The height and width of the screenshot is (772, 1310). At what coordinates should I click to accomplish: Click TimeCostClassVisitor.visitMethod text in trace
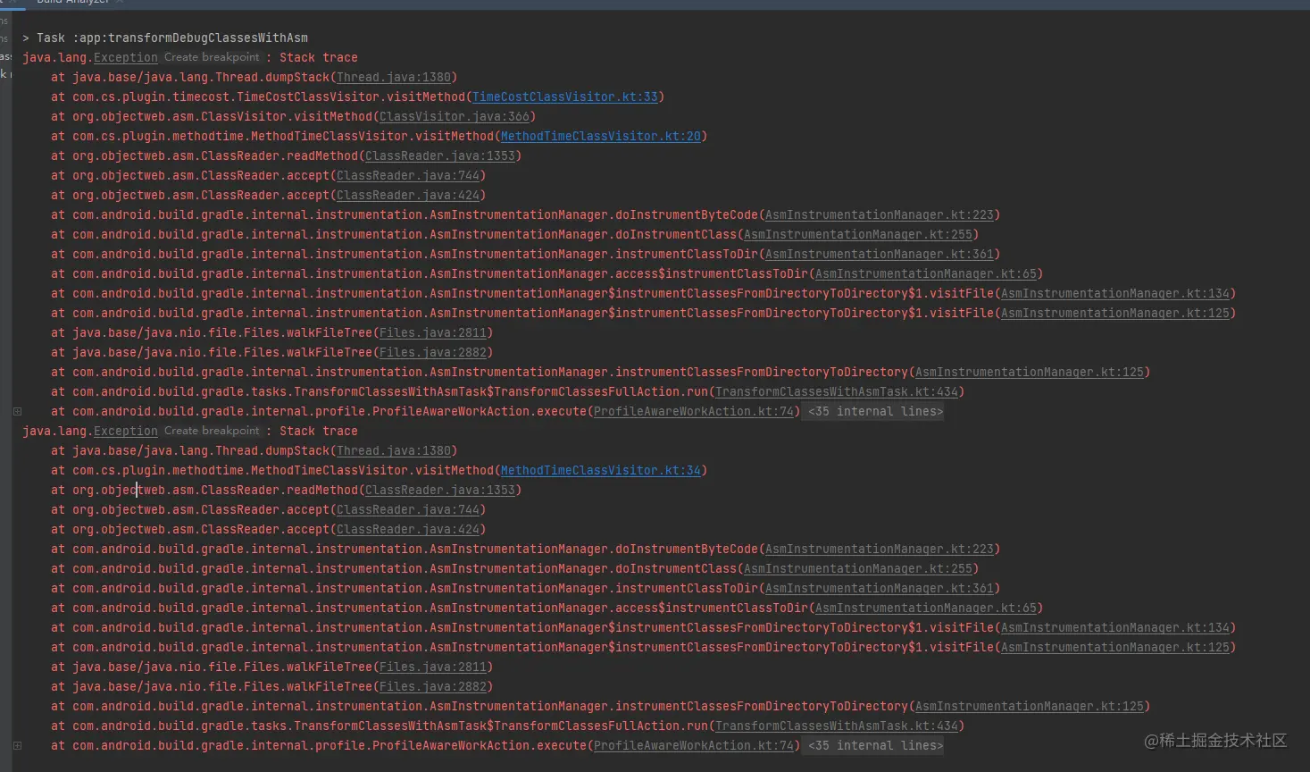coord(350,96)
